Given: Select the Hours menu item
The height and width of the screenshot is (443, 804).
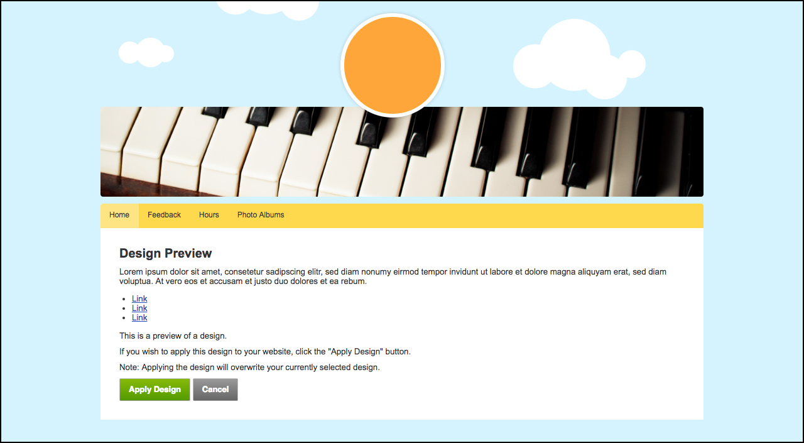Looking at the screenshot, I should 209,215.
